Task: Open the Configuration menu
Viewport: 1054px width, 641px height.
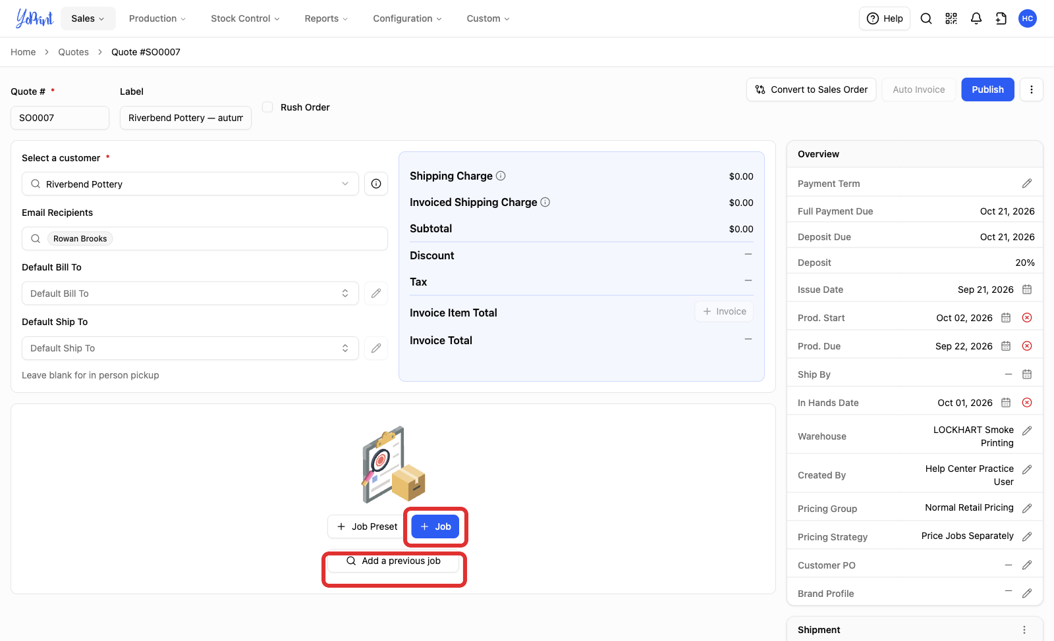Action: click(x=407, y=18)
